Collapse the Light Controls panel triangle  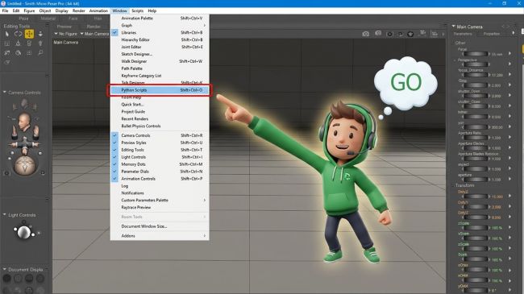(x=5, y=215)
